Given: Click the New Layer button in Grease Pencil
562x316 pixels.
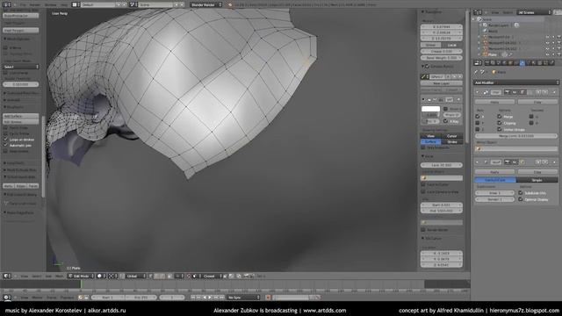Looking at the screenshot, I should (441, 83).
